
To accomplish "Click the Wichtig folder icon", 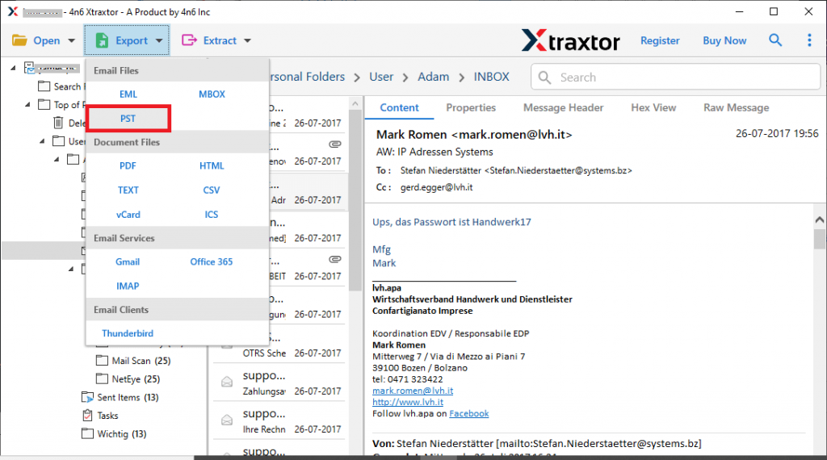I will click(x=87, y=434).
